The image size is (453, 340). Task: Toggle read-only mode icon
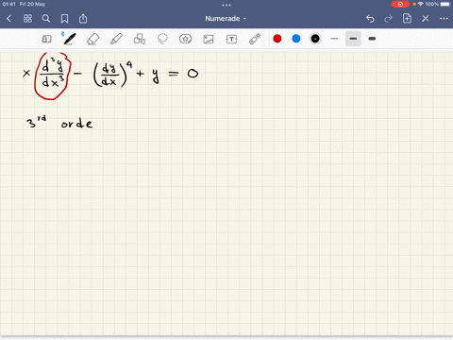tap(46, 39)
